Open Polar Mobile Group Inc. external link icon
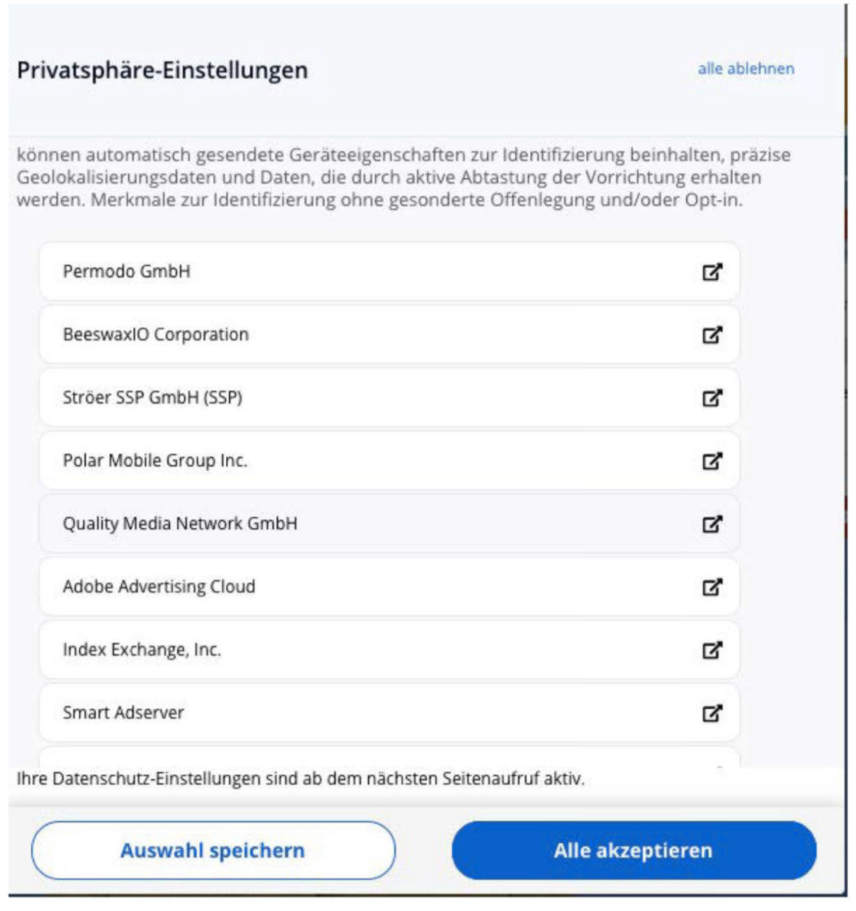 coord(712,461)
